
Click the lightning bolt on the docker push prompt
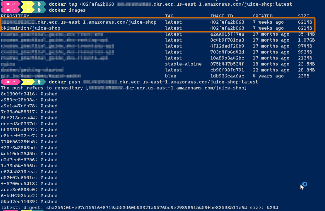(27, 82)
